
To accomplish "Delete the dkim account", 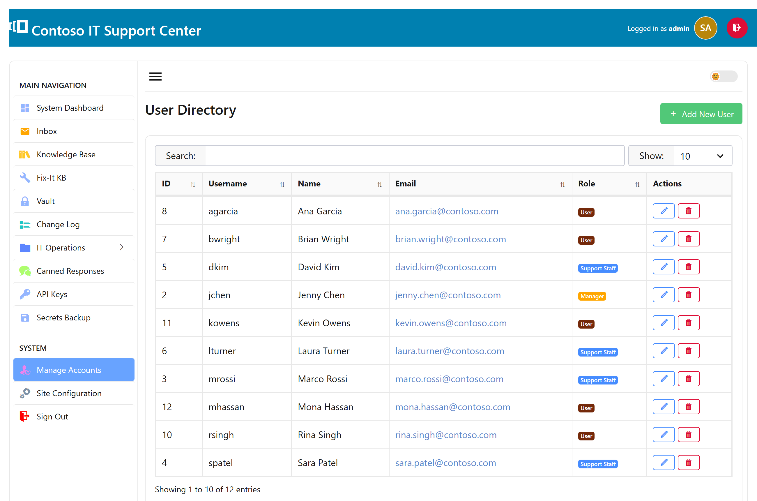I will (688, 267).
